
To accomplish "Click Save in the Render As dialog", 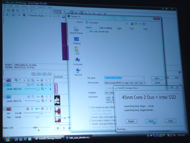I will point(157,78).
